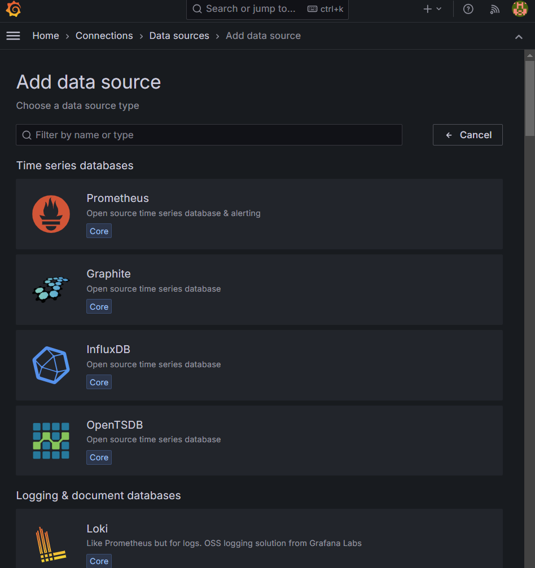Open the hamburger navigation menu
The image size is (535, 568).
(13, 36)
